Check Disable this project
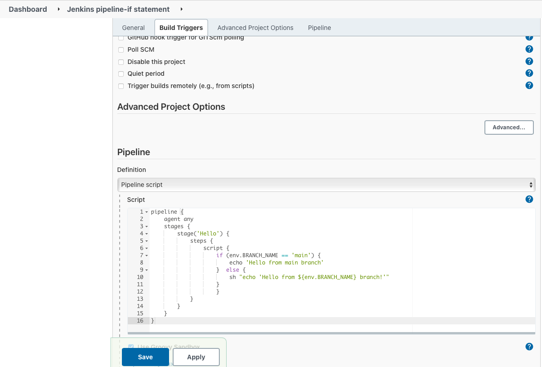542x367 pixels. pos(121,62)
